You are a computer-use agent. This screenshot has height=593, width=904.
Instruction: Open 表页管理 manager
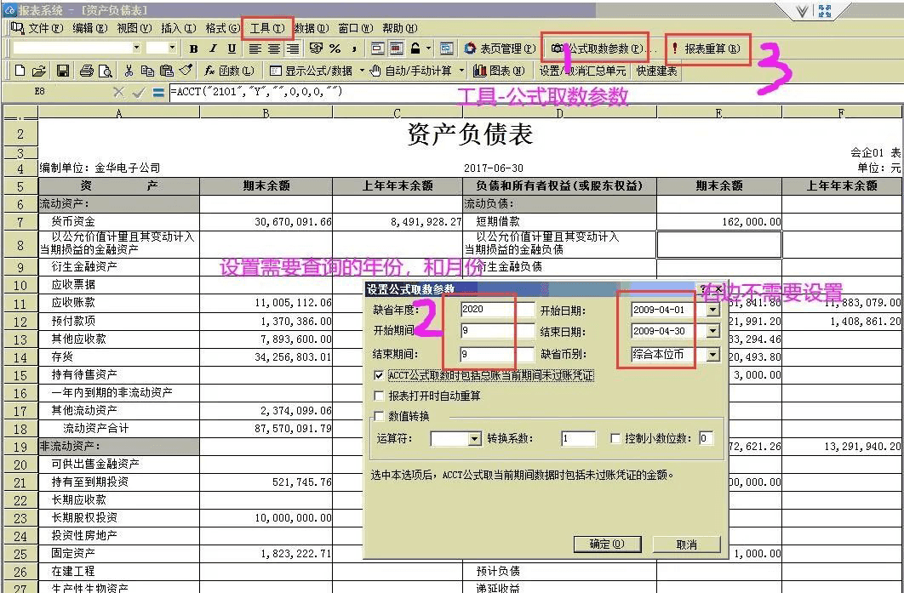499,48
